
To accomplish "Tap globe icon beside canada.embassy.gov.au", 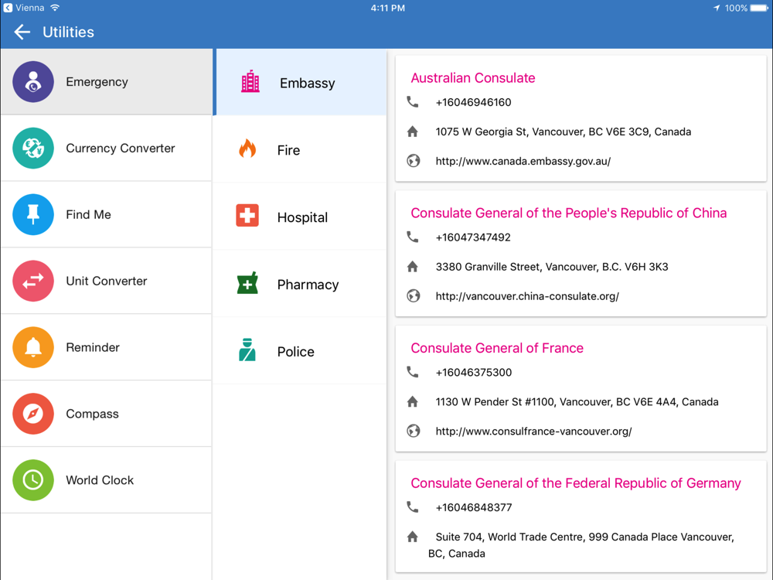I will click(413, 161).
